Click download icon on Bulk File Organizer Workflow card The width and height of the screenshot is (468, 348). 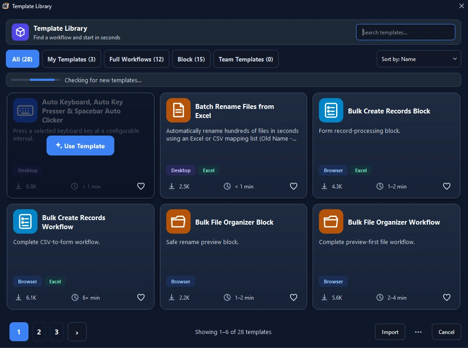click(324, 297)
